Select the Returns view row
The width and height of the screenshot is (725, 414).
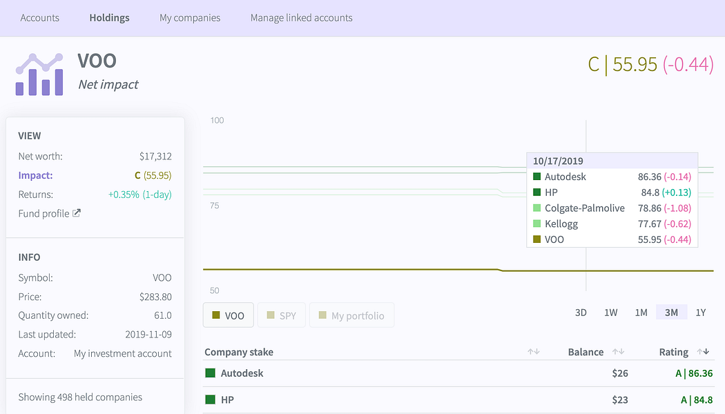(x=95, y=195)
